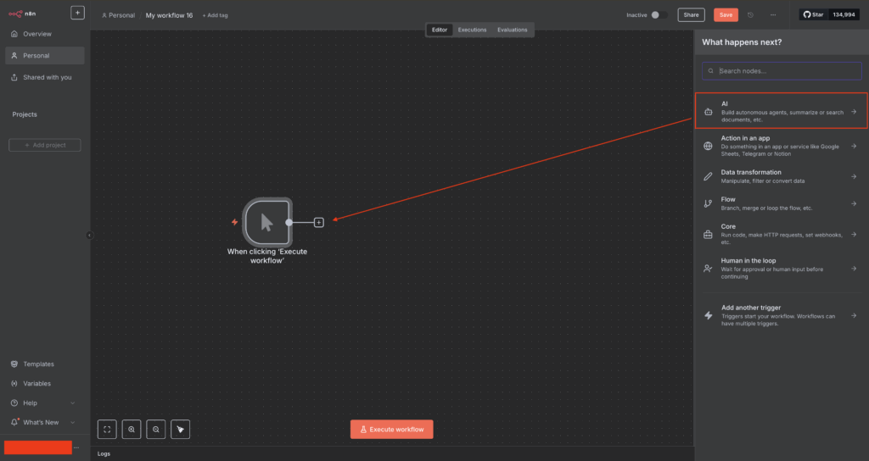Expand the AI node category

781,111
